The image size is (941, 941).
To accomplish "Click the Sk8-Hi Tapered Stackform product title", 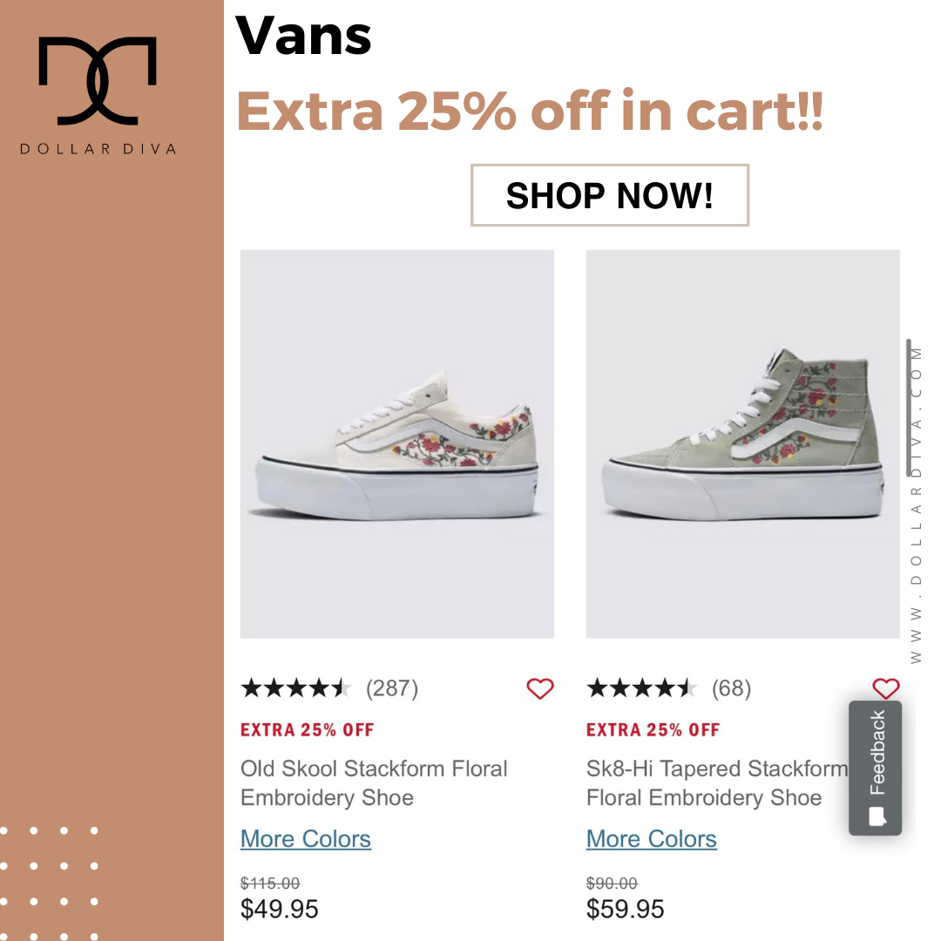I will click(717, 783).
